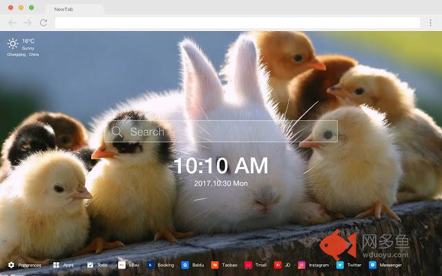Viewport: 442px width, 276px height.
Task: Click the browser address bar
Action: (235, 23)
